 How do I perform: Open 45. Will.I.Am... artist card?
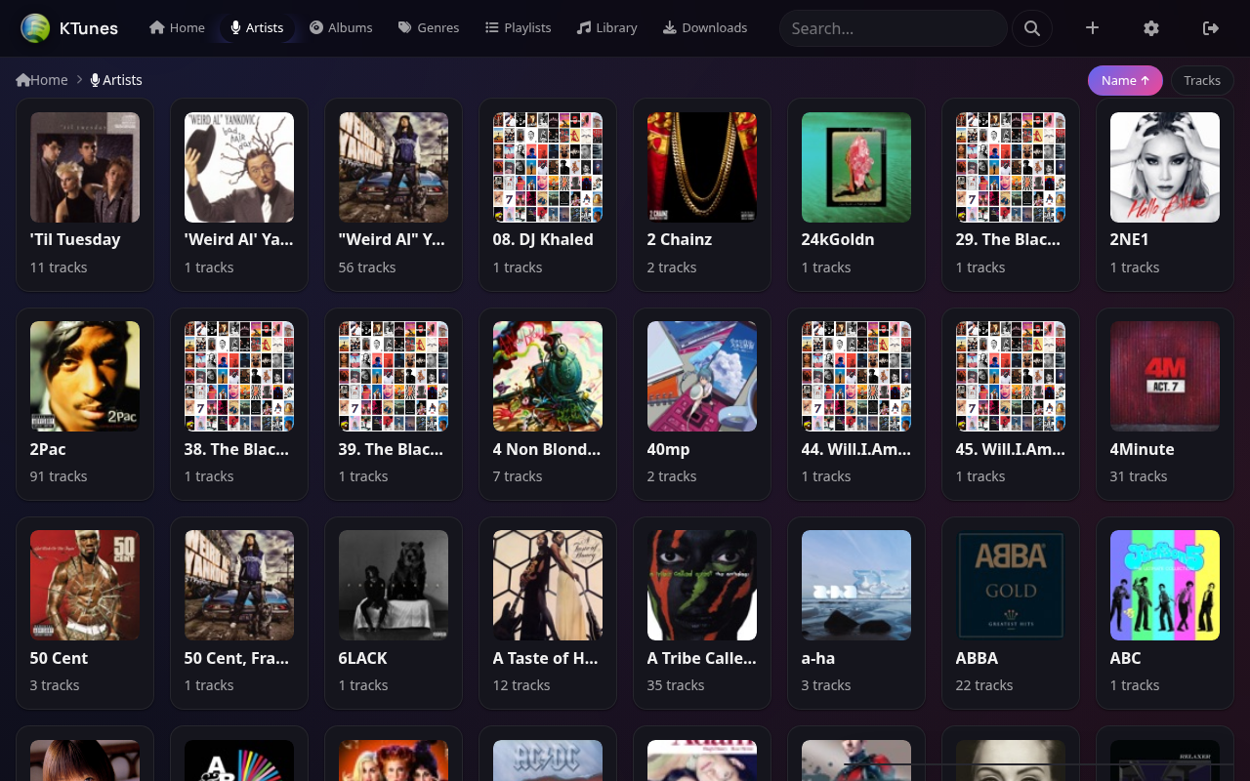[1011, 404]
